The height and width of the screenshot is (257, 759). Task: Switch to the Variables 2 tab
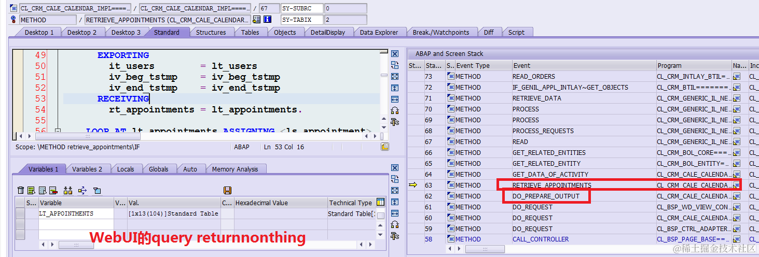click(87, 169)
